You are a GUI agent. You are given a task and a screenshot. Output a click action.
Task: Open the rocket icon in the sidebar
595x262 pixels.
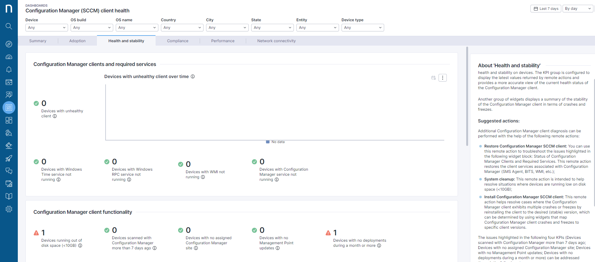(9, 158)
